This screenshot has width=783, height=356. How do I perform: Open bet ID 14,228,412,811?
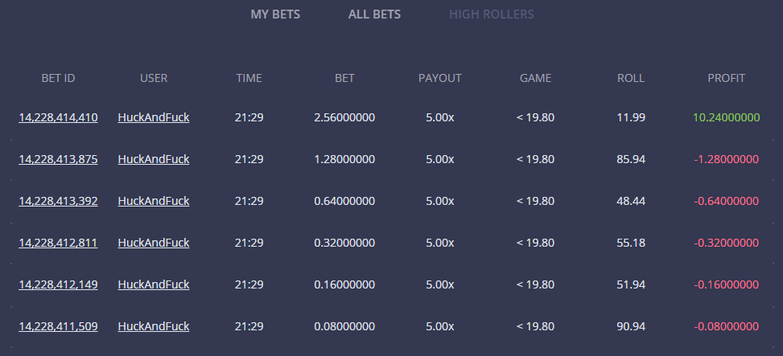click(x=58, y=243)
